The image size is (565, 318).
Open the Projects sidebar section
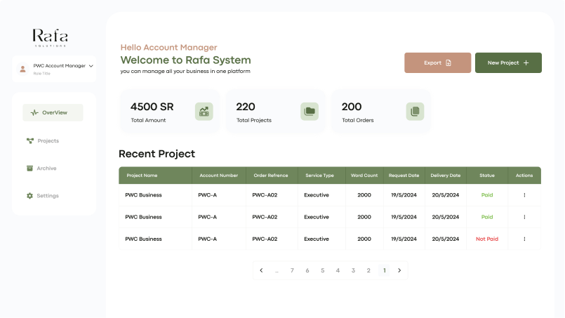(48, 141)
